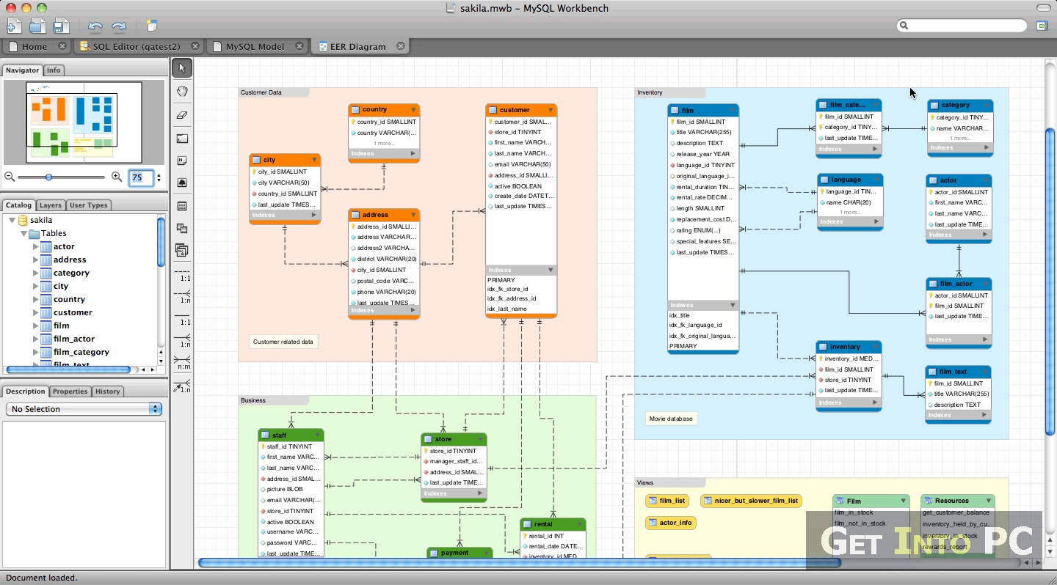
Task: Select the pointer selection tool
Action: point(182,68)
